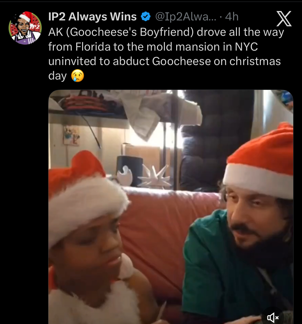Click the 'christmas' word in the tweet text
This screenshot has width=302, height=324.
(x=255, y=61)
